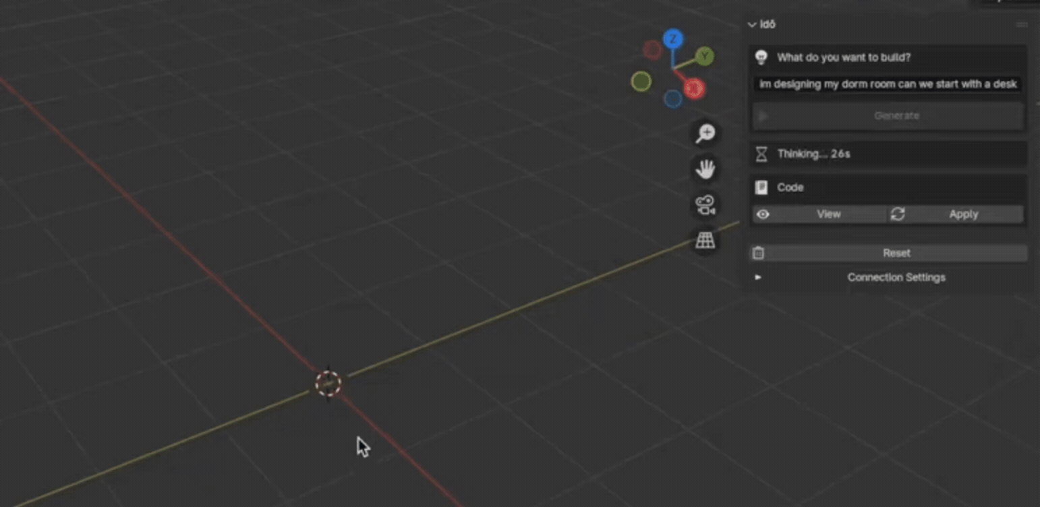The height and width of the screenshot is (507, 1040).
Task: Click the View code button
Action: pos(819,214)
